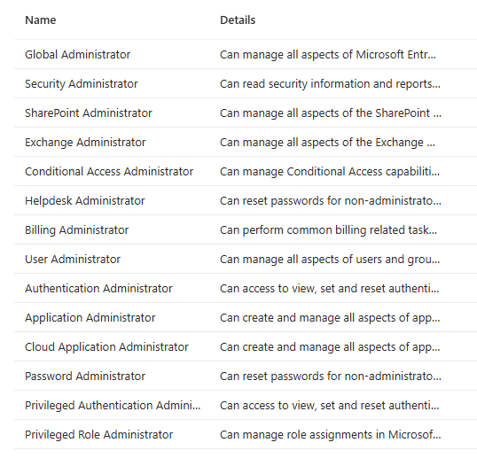Open Authentication Administrator role details
Screen dimensions: 477x466
[x=98, y=289]
